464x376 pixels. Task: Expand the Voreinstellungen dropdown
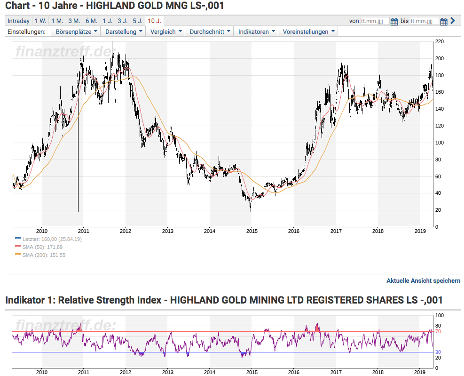[308, 32]
